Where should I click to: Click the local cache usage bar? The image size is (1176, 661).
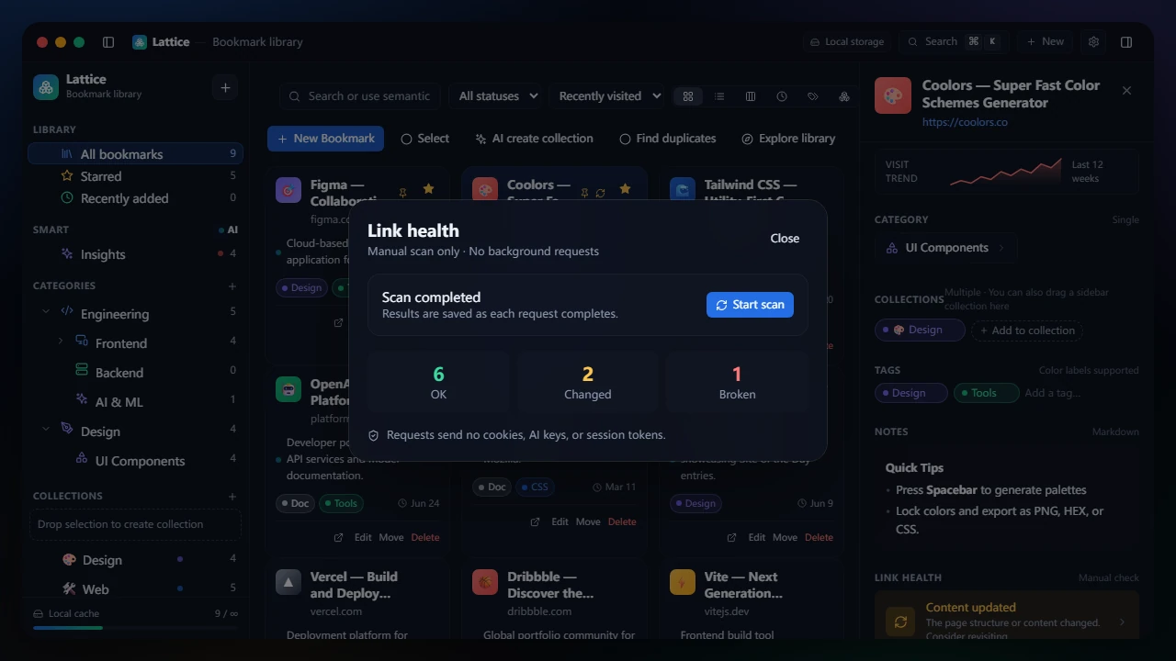point(135,628)
